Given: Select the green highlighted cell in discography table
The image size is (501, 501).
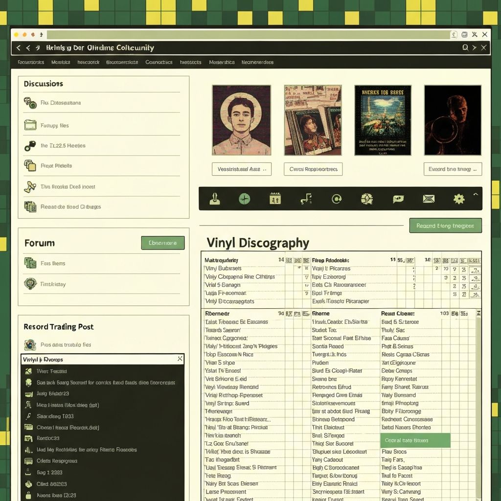Looking at the screenshot, I should [415, 440].
